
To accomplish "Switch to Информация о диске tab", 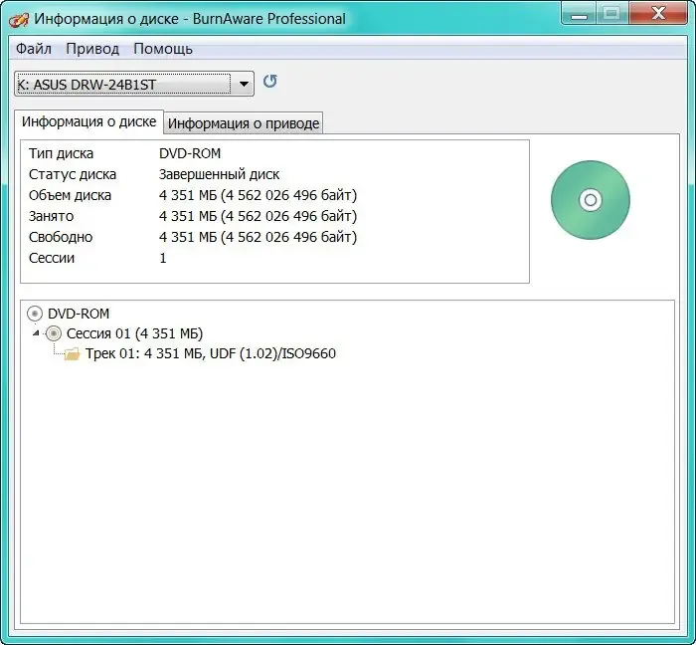I will coord(88,121).
